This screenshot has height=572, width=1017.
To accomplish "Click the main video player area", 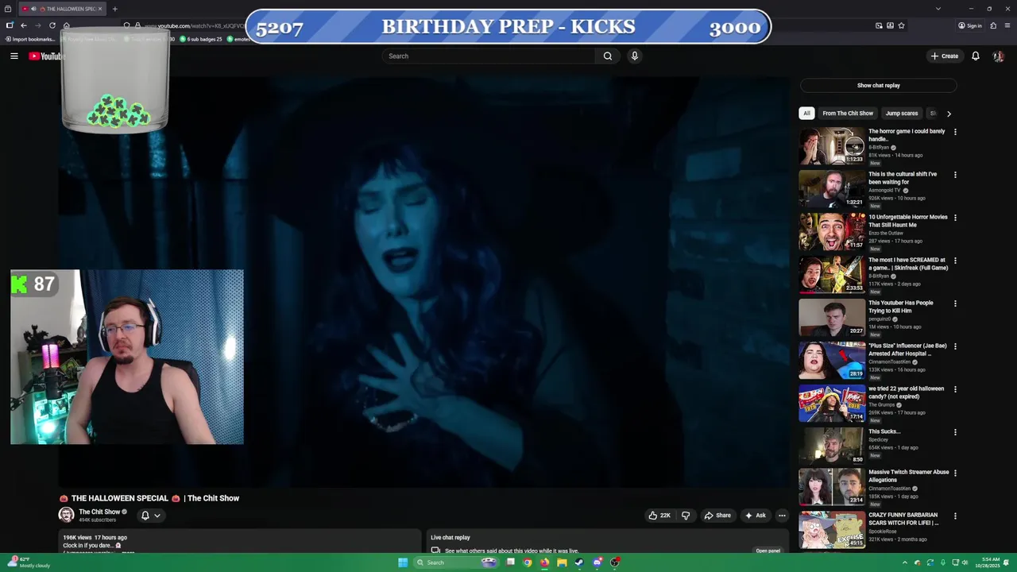I will pyautogui.click(x=424, y=282).
